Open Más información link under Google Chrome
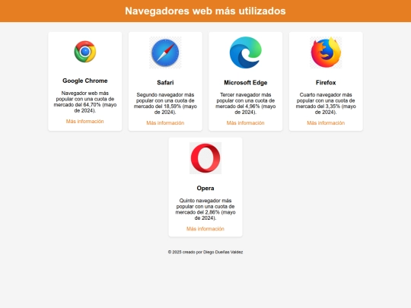 85,121
